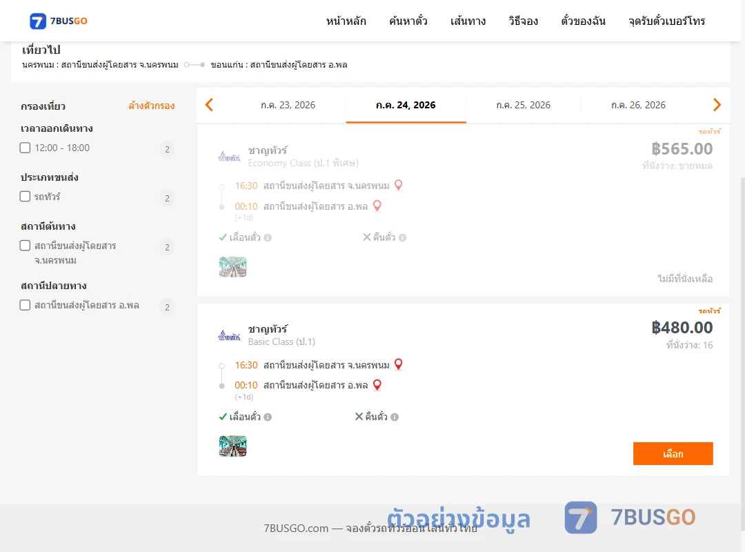Click 16:30 departure time on Basic Class trip
The image size is (745, 552).
pyautogui.click(x=246, y=365)
